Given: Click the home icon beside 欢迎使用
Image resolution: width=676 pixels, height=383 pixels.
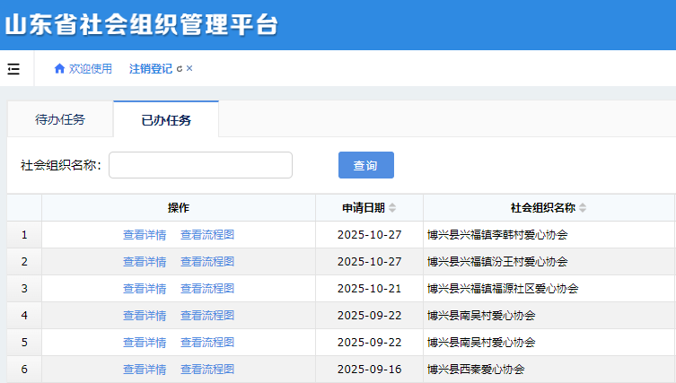Looking at the screenshot, I should point(59,69).
